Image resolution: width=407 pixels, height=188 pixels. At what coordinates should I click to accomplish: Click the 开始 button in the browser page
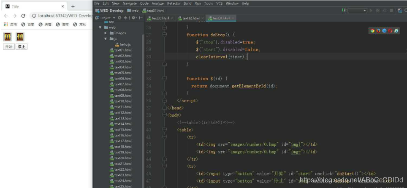8,47
